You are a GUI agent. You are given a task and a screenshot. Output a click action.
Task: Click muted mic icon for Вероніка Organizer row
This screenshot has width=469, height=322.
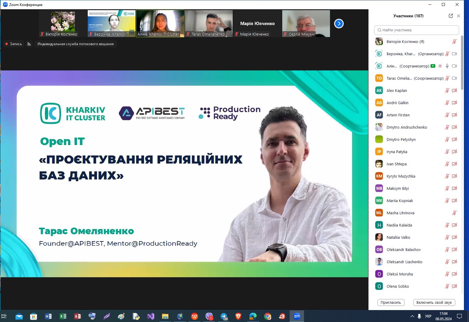(447, 54)
